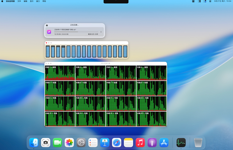Click the 正在压缩 window title
Image resolution: width=233 pixels, height=150 pixels.
click(x=75, y=25)
